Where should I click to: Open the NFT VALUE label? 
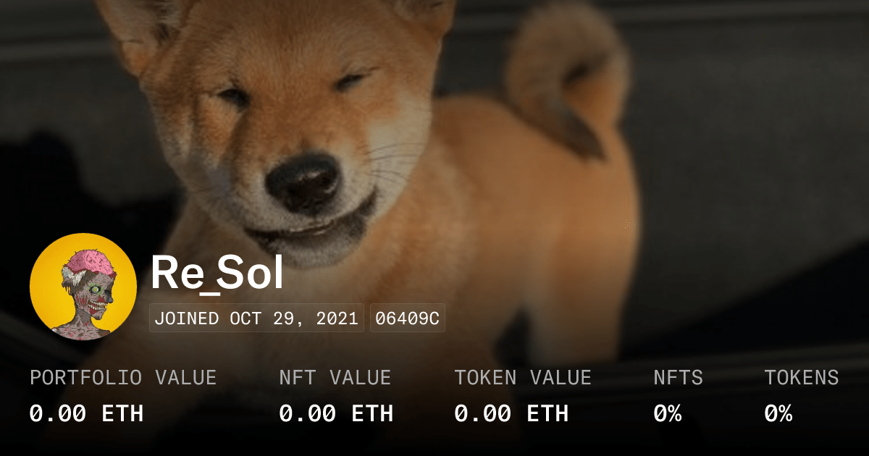click(335, 378)
